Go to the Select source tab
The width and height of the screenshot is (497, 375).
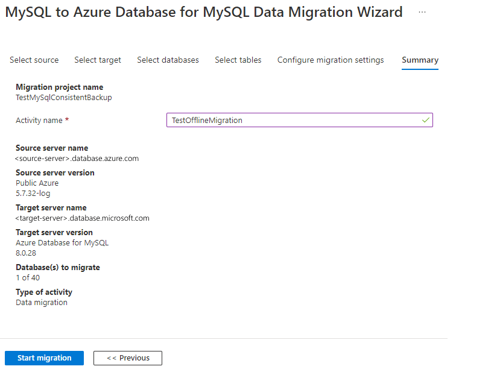click(x=34, y=60)
